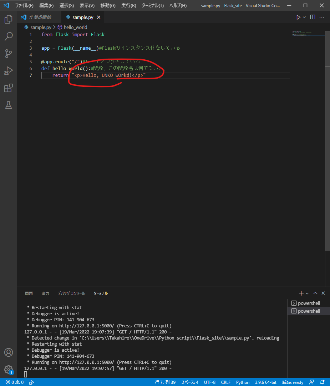
Task: Open the ターミナル(T) menu in menu bar
Action: [x=152, y=6]
